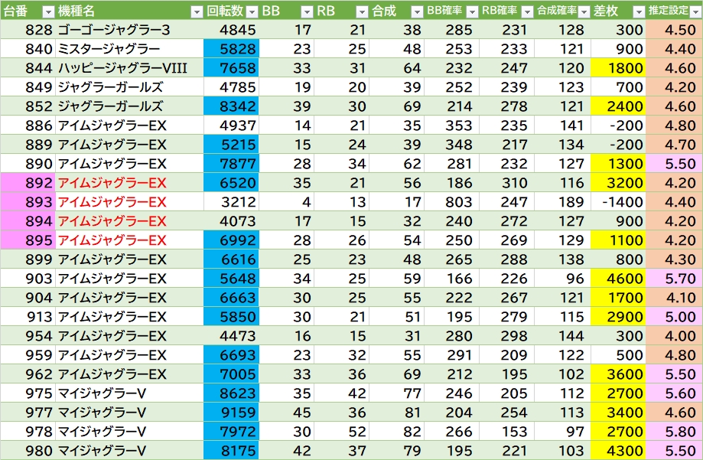This screenshot has width=703, height=460.
Task: Select the yellow 差枚 cell showing 4600
Action: tap(618, 279)
